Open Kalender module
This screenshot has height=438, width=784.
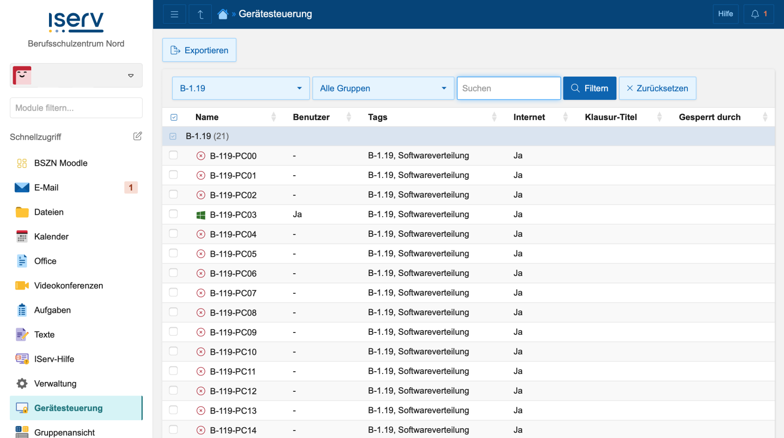pos(76,237)
